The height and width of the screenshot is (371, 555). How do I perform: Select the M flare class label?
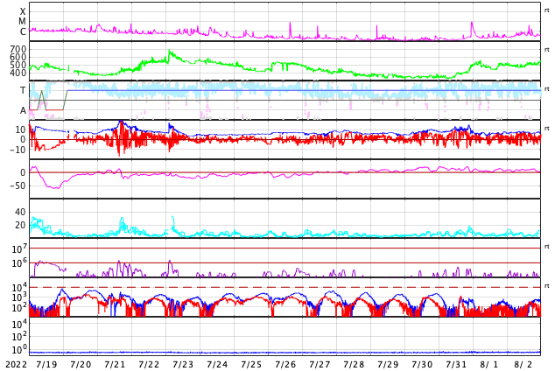click(23, 21)
